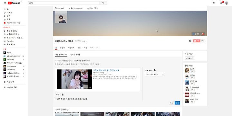Click the Edit button under featured video
This screenshot has width=232, height=116.
58,94
